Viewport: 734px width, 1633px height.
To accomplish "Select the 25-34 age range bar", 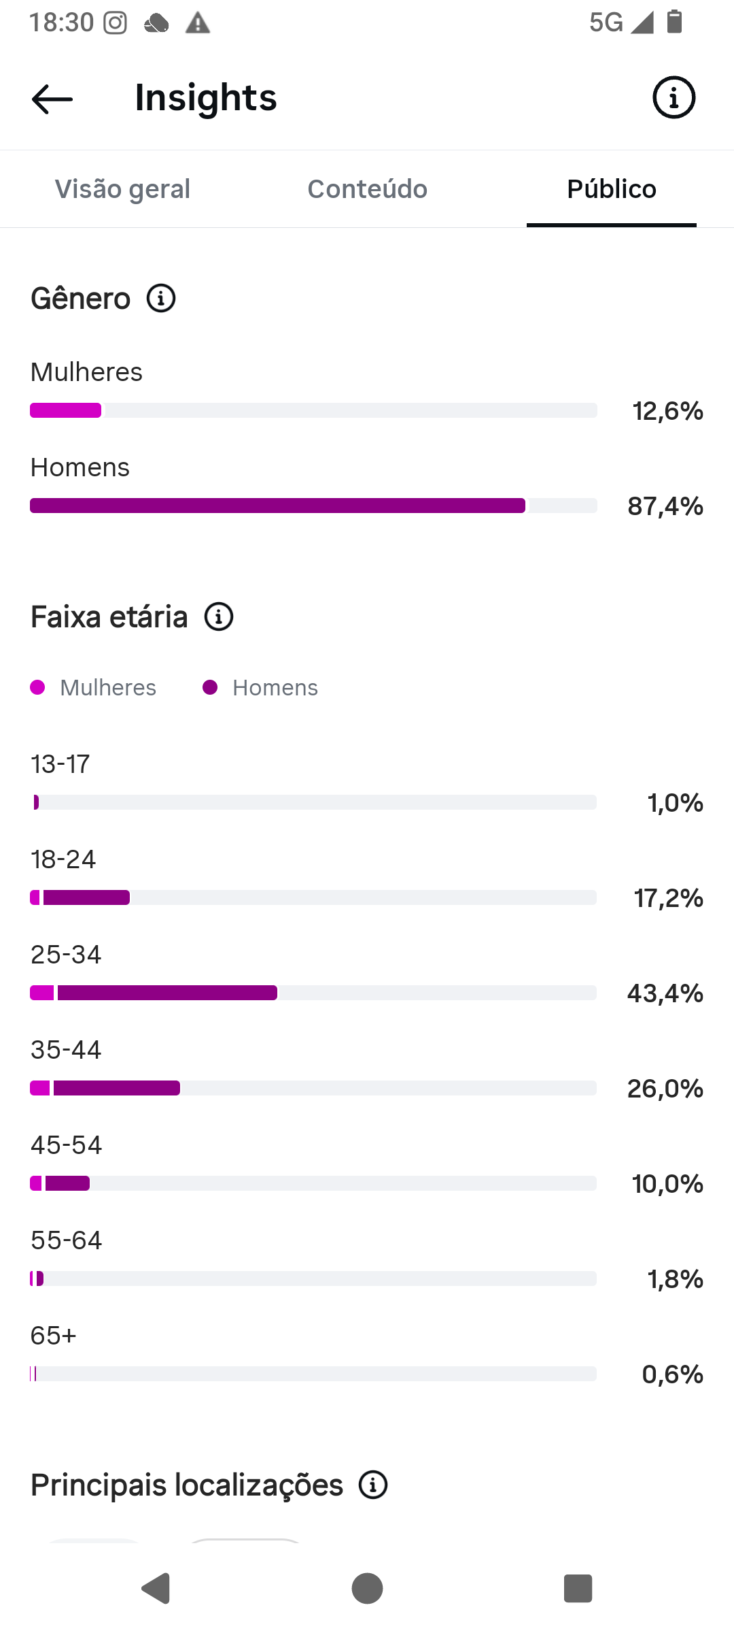I will click(313, 993).
